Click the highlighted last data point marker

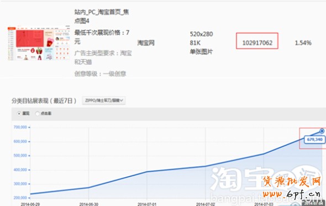pos(322,131)
